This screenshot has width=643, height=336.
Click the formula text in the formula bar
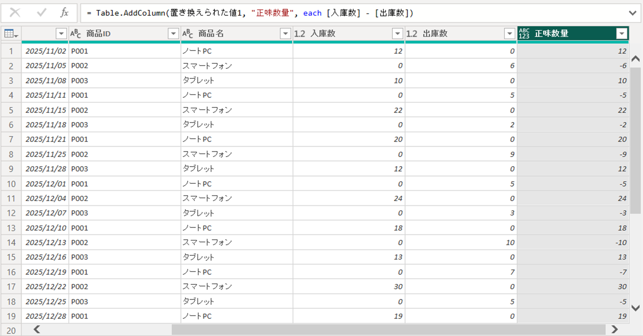[x=250, y=13]
